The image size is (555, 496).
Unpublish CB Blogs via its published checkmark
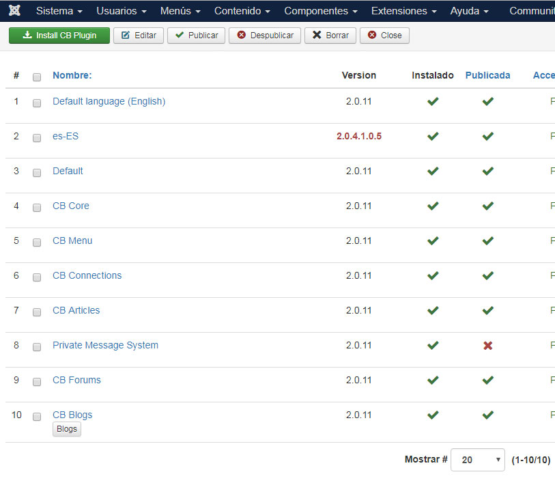coord(487,415)
